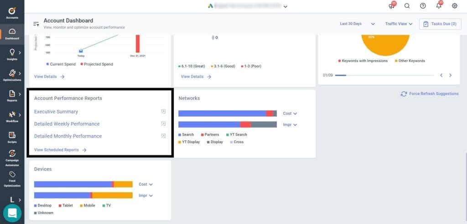Expand Reports submenu chevron
Viewport: 467px width, 224px height.
[20, 94]
